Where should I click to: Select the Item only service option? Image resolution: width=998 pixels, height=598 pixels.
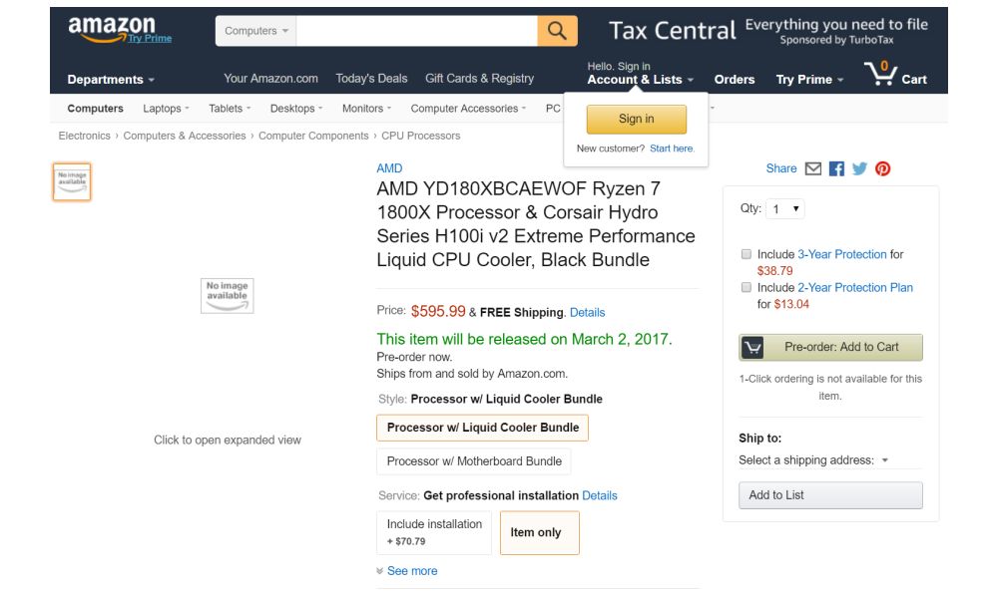click(539, 532)
